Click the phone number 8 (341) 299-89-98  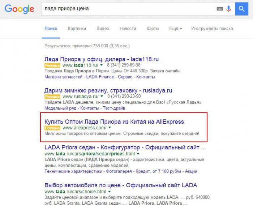tap(124, 65)
